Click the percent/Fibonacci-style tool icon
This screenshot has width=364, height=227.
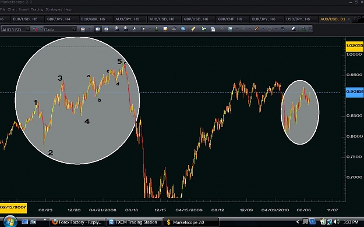pyautogui.click(x=282, y=29)
